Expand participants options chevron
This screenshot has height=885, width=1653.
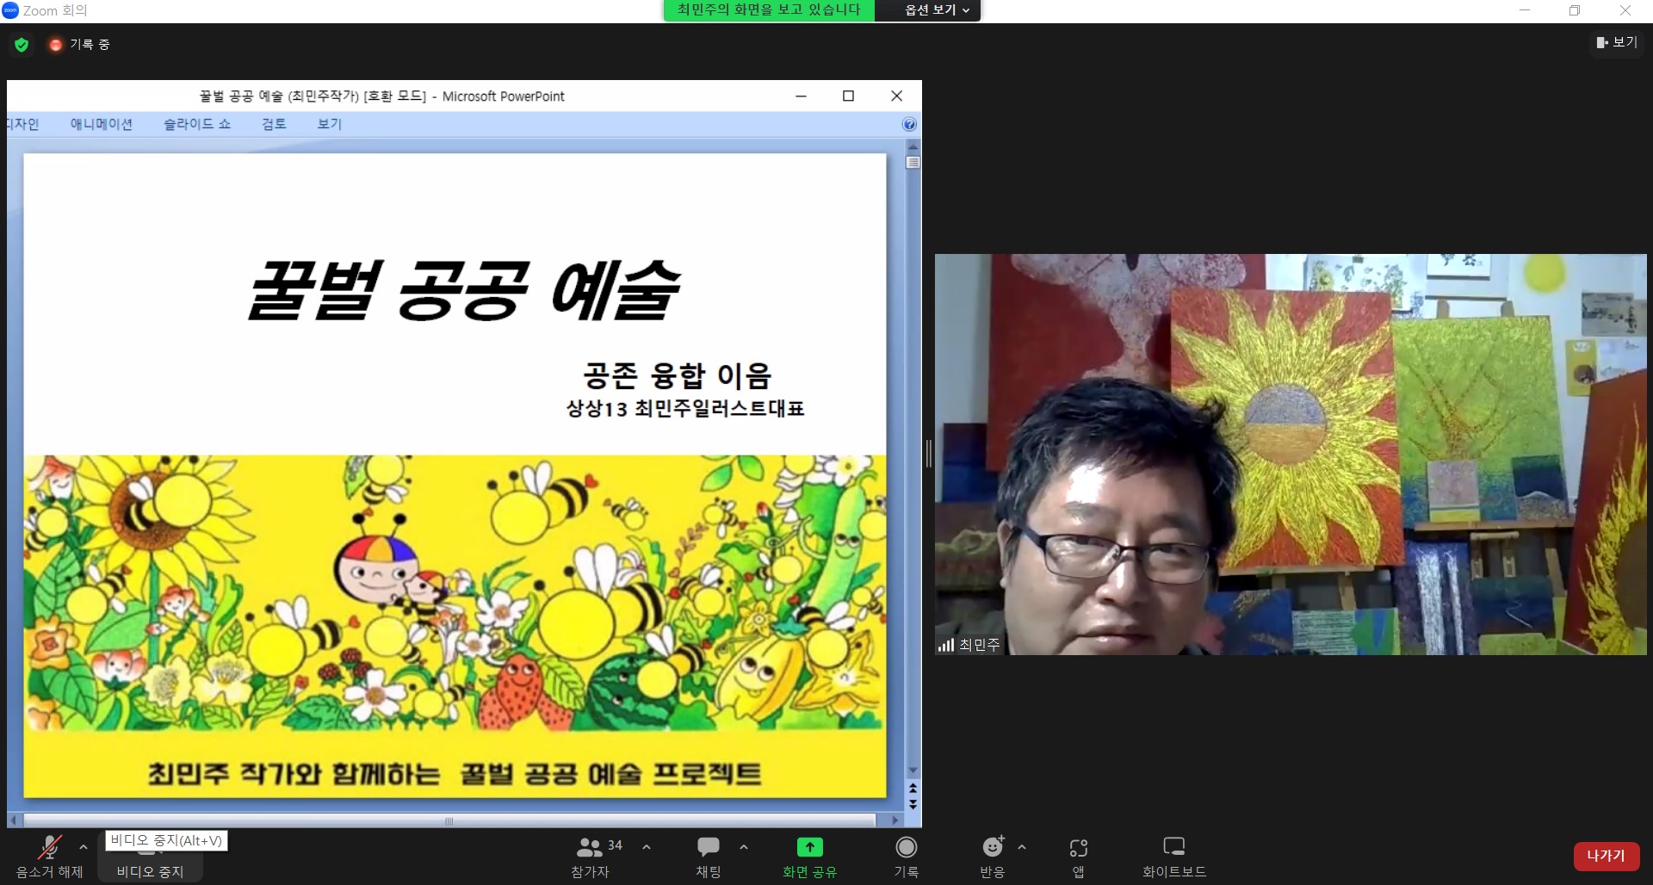(x=647, y=847)
